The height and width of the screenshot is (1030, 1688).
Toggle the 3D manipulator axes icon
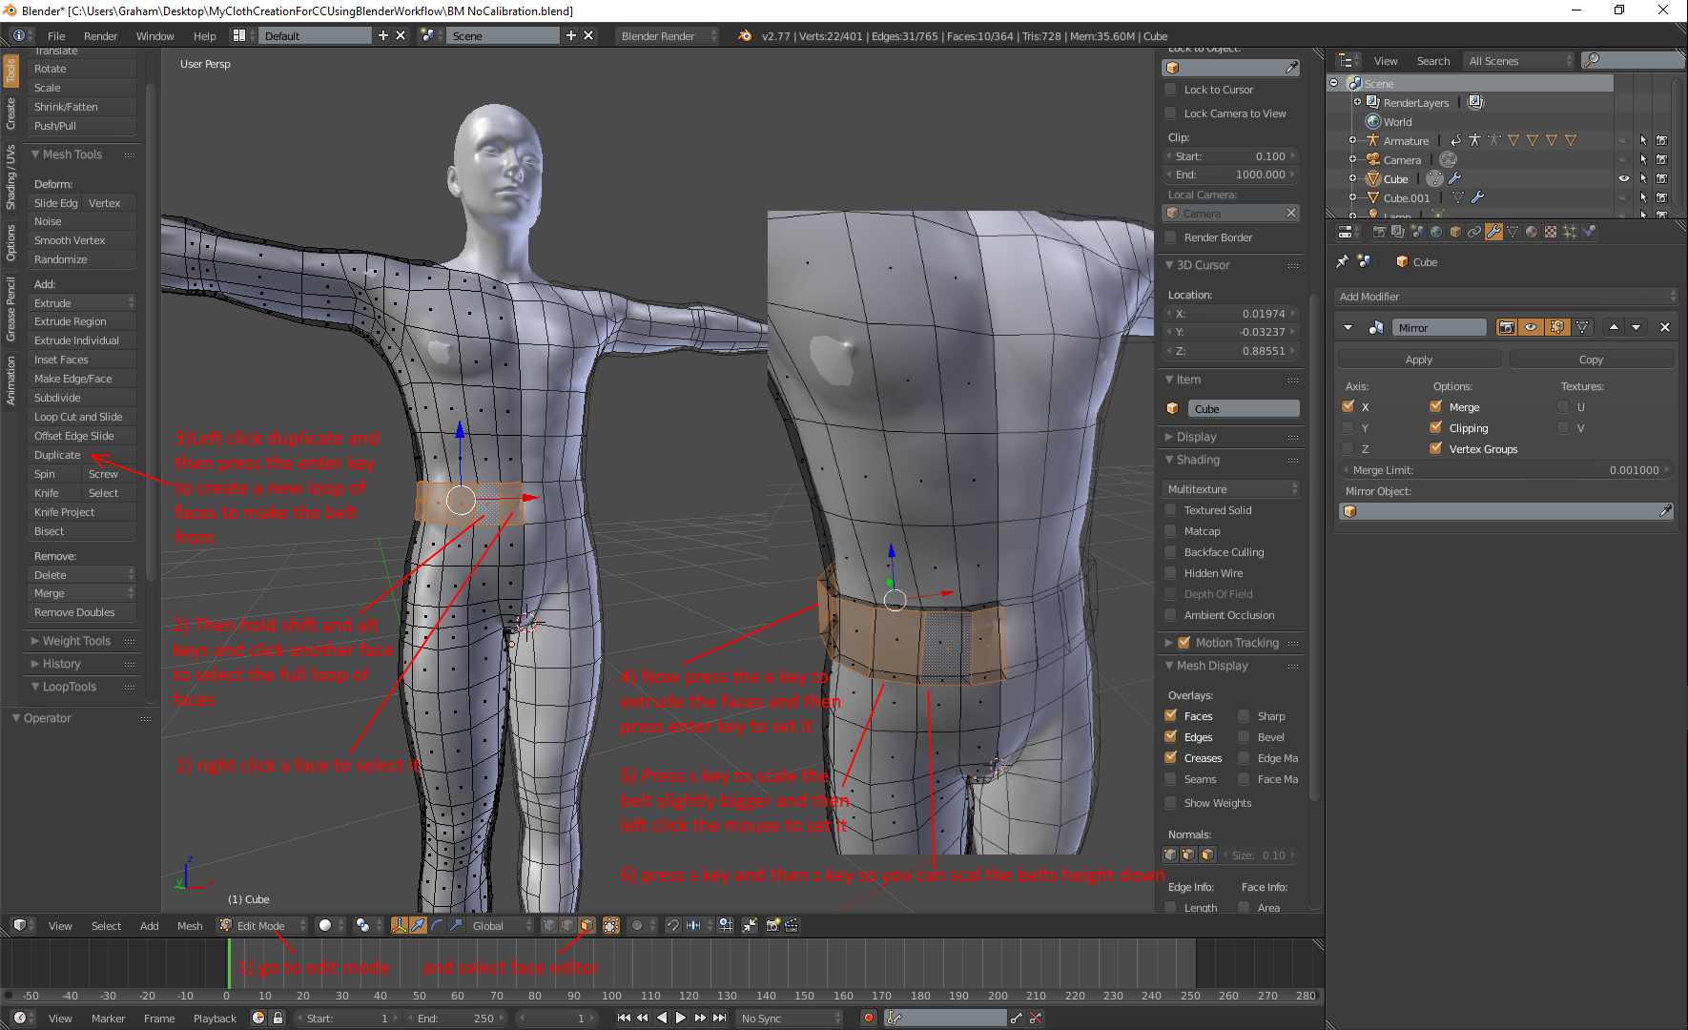(x=400, y=925)
